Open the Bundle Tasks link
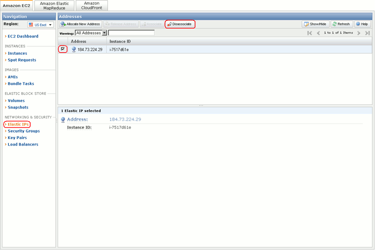This screenshot has width=375, height=250. [21, 83]
